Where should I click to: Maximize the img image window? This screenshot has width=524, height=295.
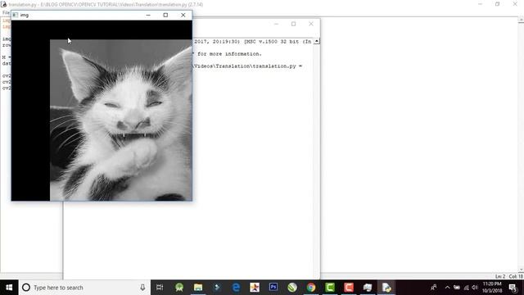[165, 15]
